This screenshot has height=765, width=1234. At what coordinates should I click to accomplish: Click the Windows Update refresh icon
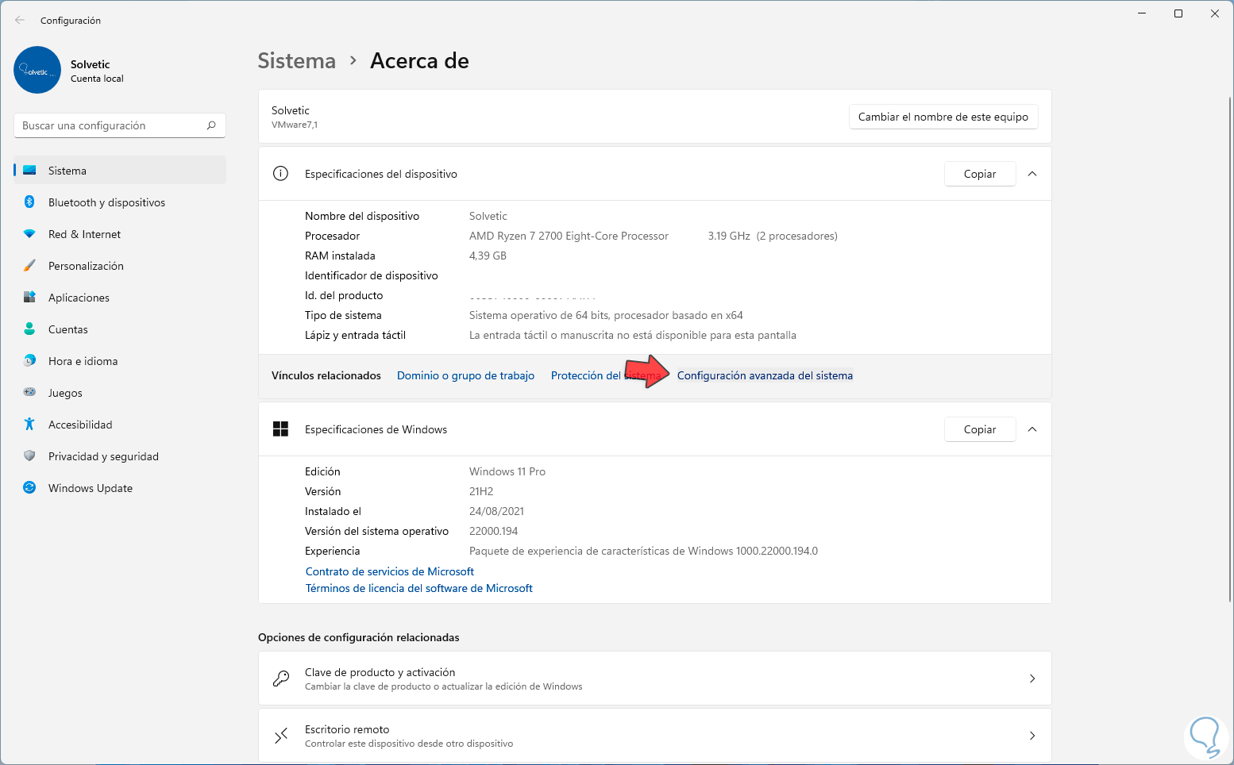(29, 488)
